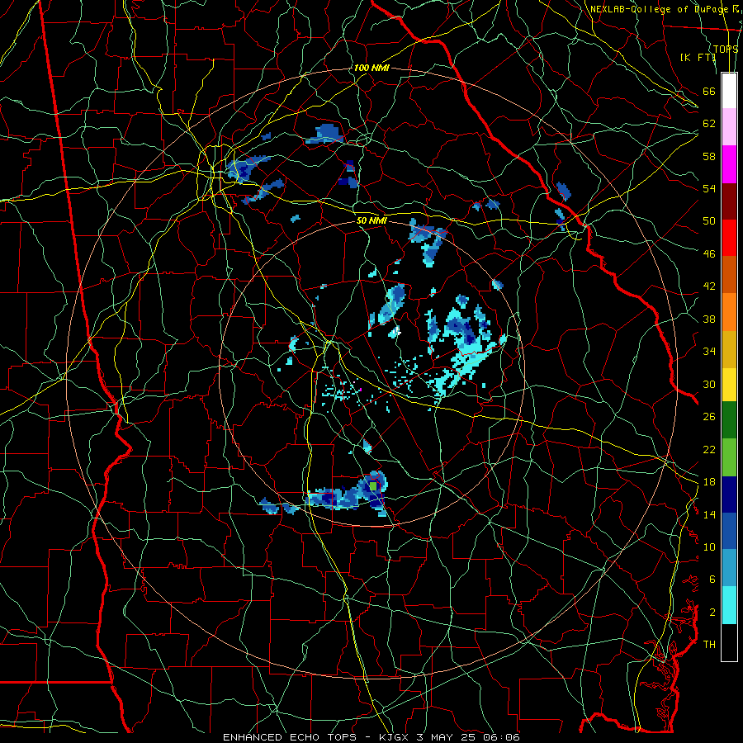Click the "22" legend value

[709, 450]
